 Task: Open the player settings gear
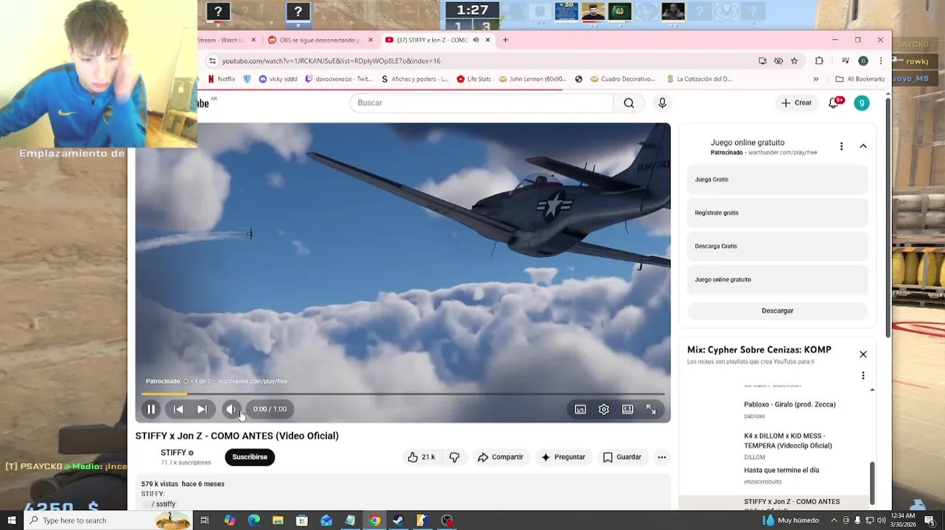coord(604,409)
